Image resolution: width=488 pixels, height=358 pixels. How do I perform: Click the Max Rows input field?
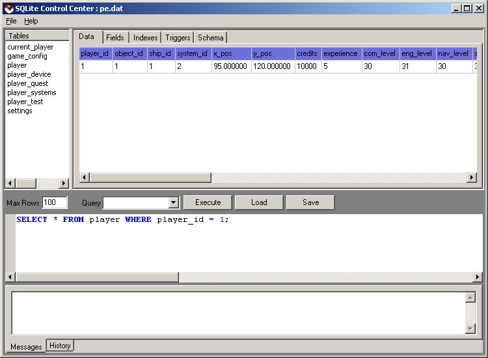(55, 203)
